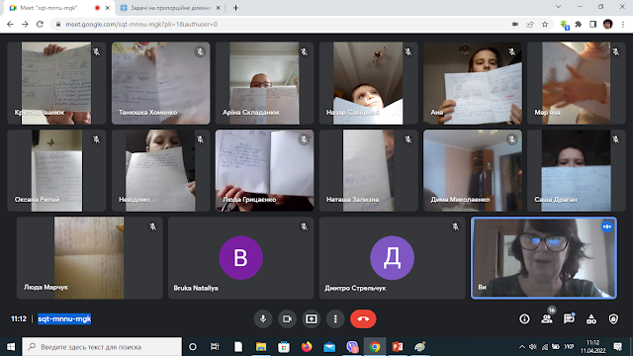Open Chrome extensions puzzle icon

coord(579,24)
